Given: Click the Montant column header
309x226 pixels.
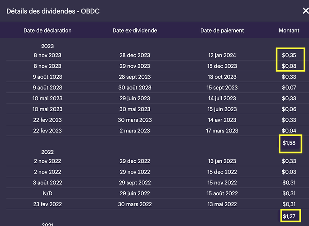Looking at the screenshot, I should pyautogui.click(x=289, y=31).
